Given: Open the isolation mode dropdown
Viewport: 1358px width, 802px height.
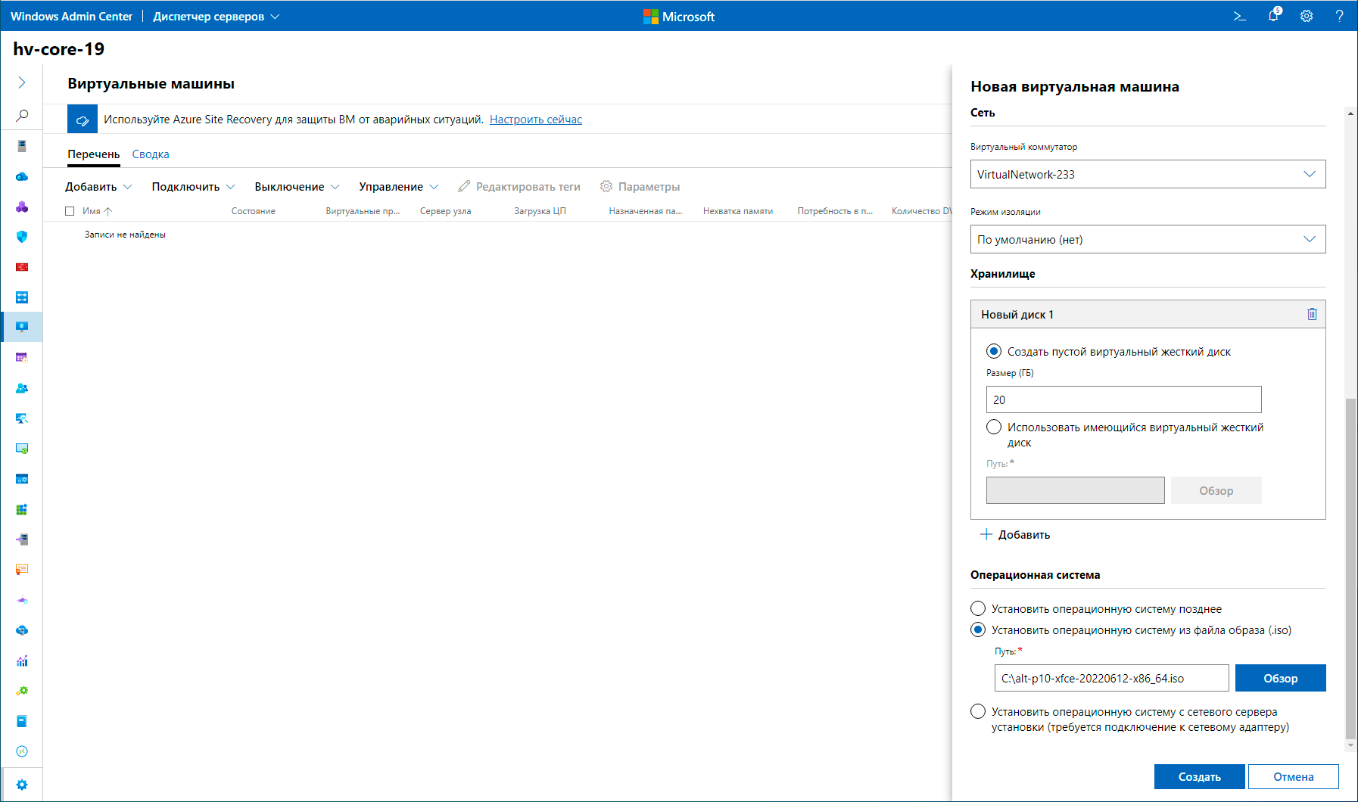Looking at the screenshot, I should [1148, 239].
